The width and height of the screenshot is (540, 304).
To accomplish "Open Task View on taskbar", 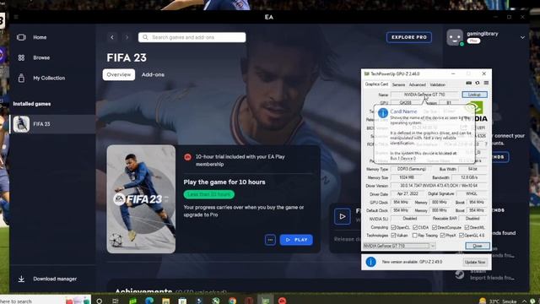I will (x=116, y=301).
